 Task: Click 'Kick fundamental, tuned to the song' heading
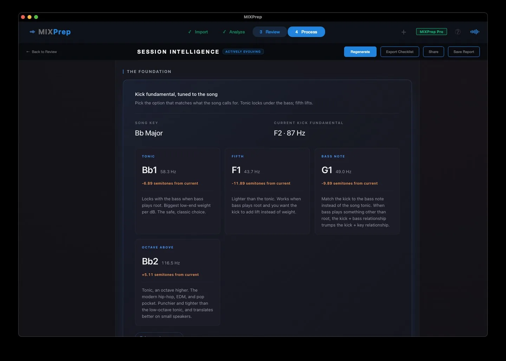tap(176, 94)
